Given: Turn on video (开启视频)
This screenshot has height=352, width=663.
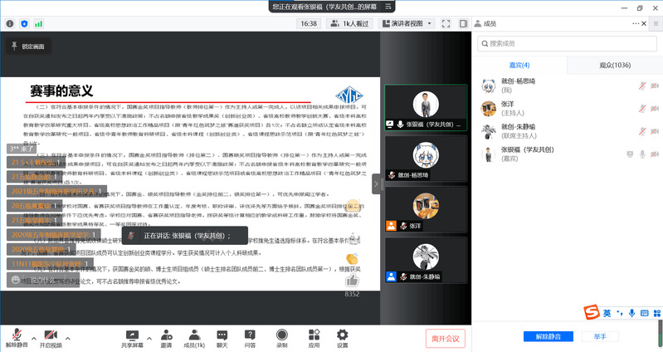Looking at the screenshot, I should (x=51, y=336).
